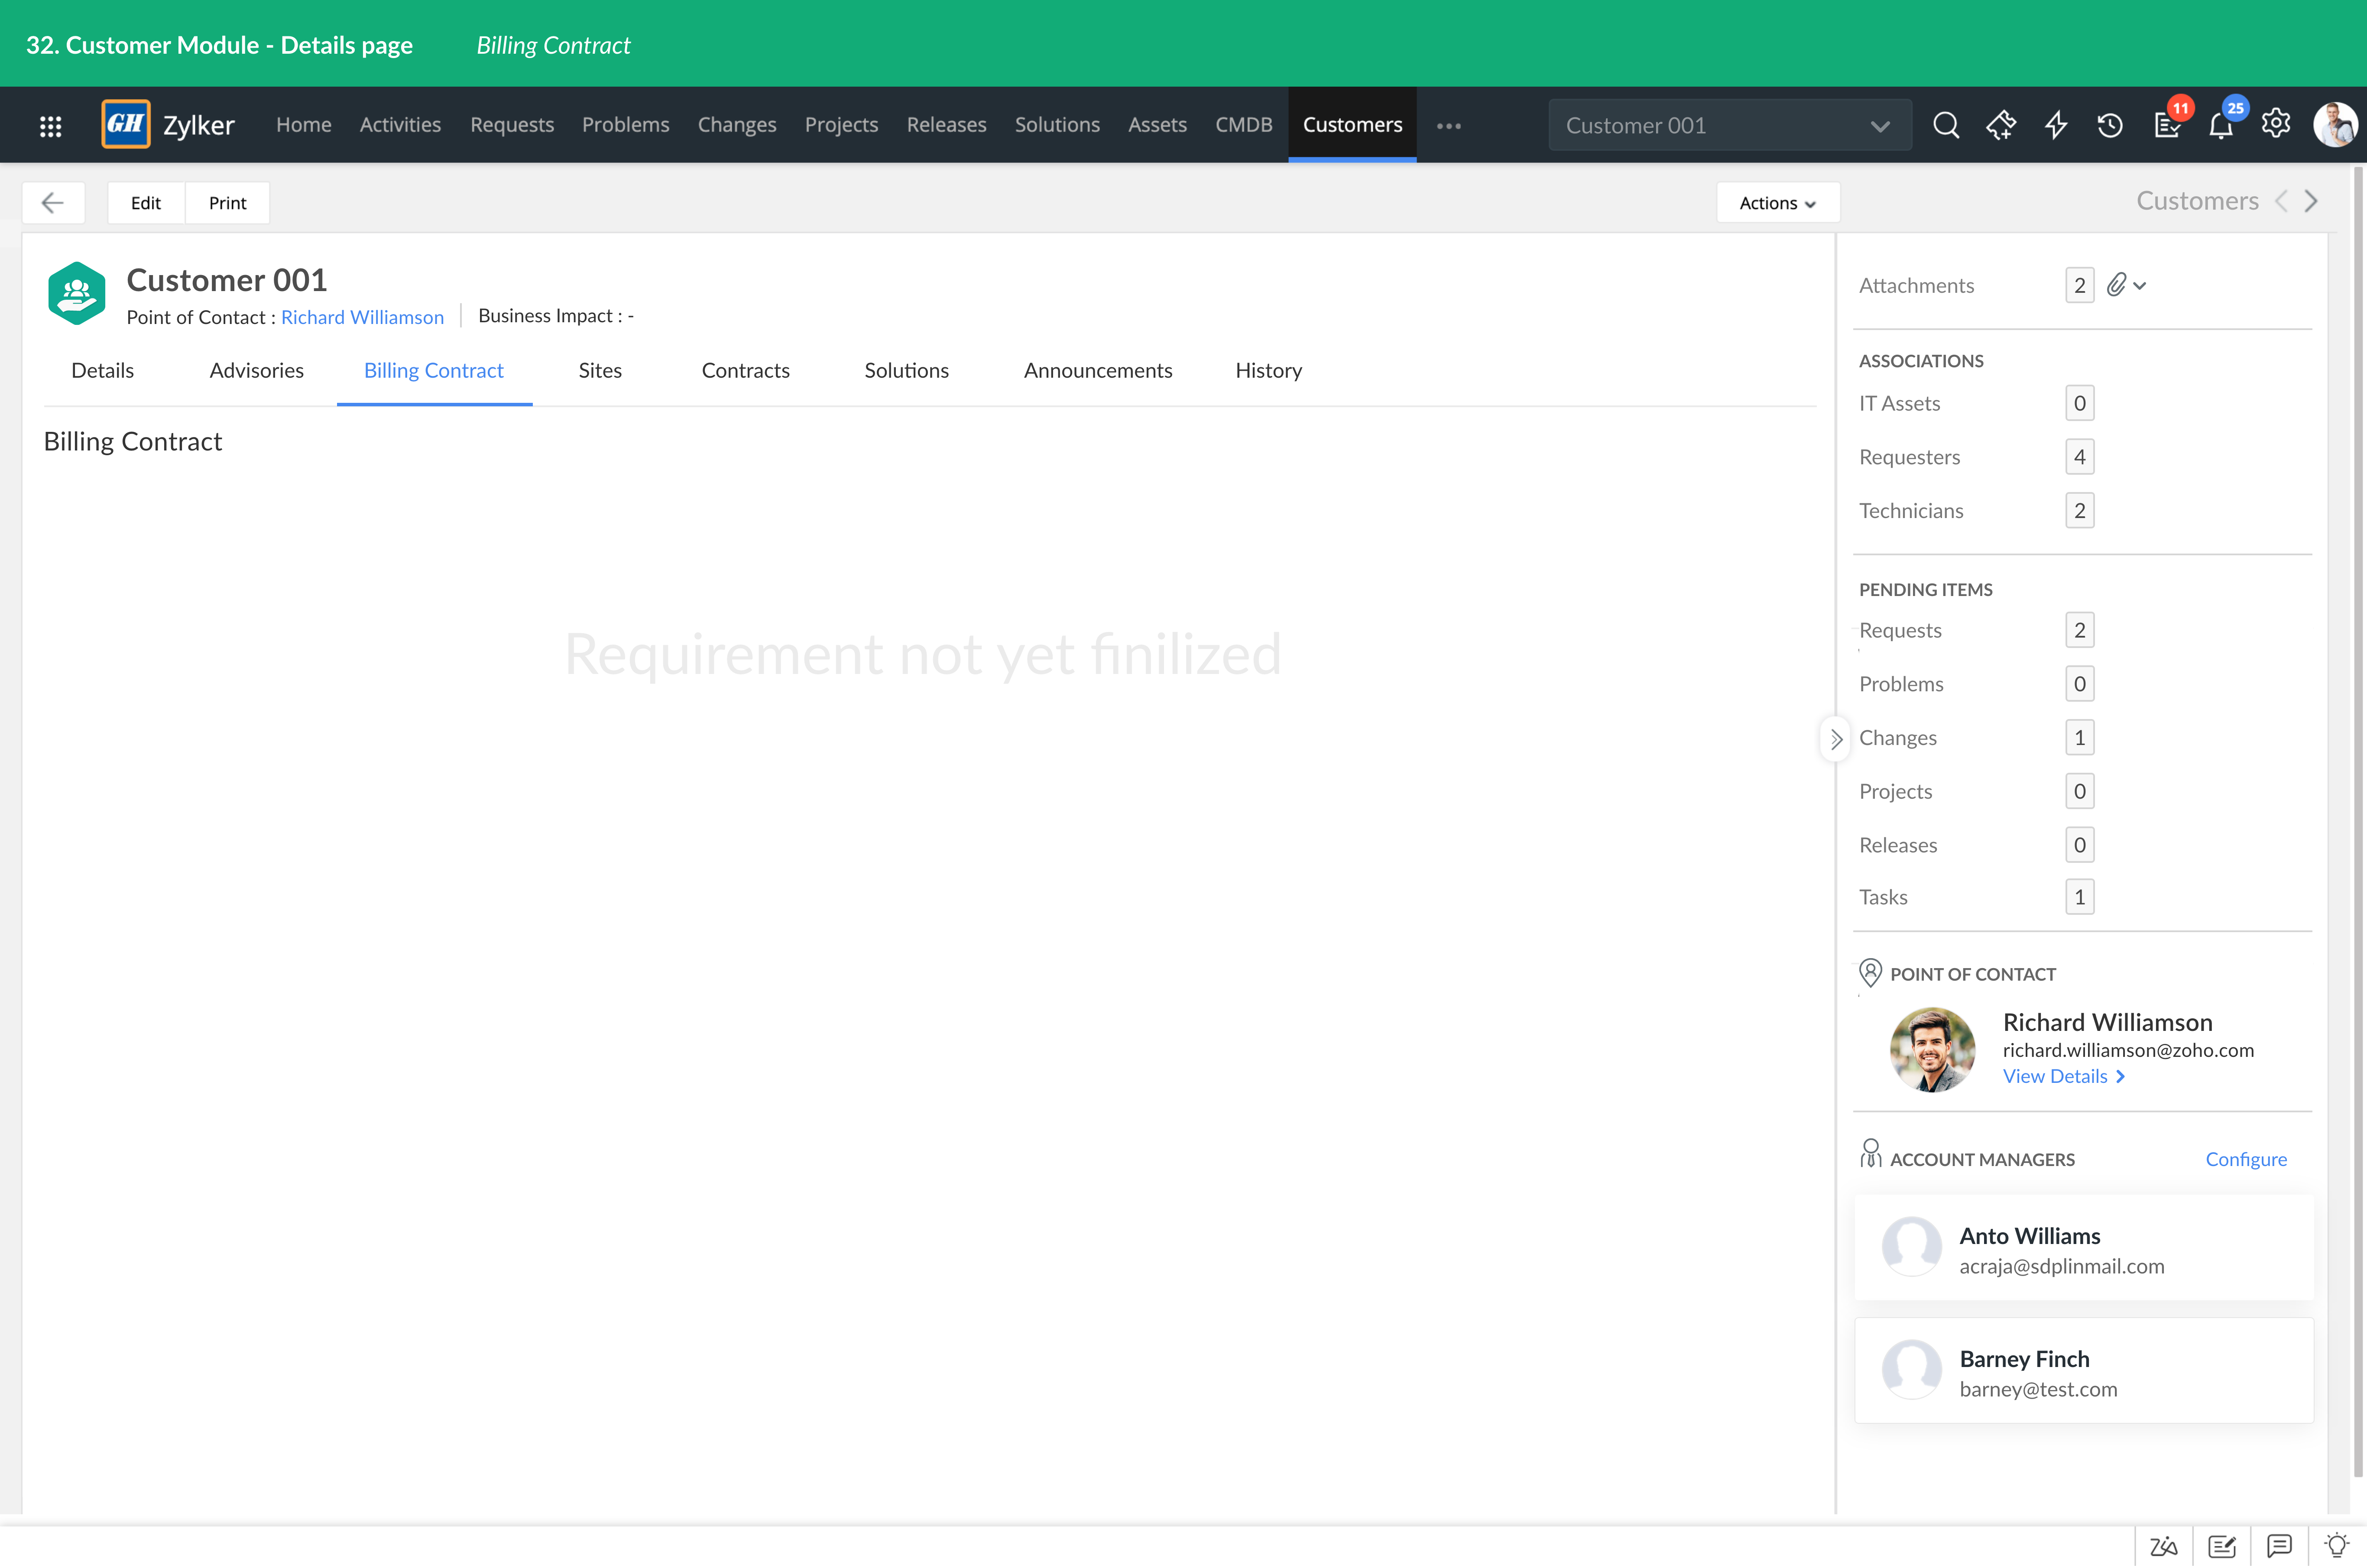Switch to the History tab
This screenshot has width=2367, height=1568.
tap(1269, 371)
